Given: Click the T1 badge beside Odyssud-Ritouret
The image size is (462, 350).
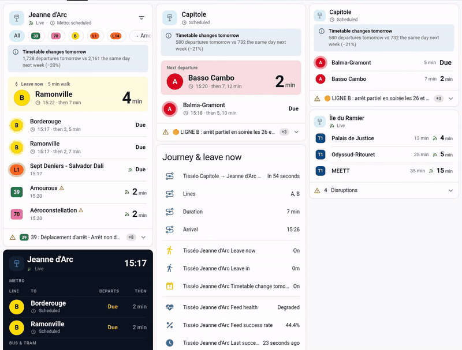Looking at the screenshot, I should tap(321, 155).
